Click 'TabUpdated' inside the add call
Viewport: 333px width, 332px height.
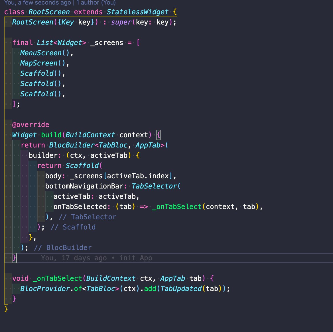click(x=181, y=288)
